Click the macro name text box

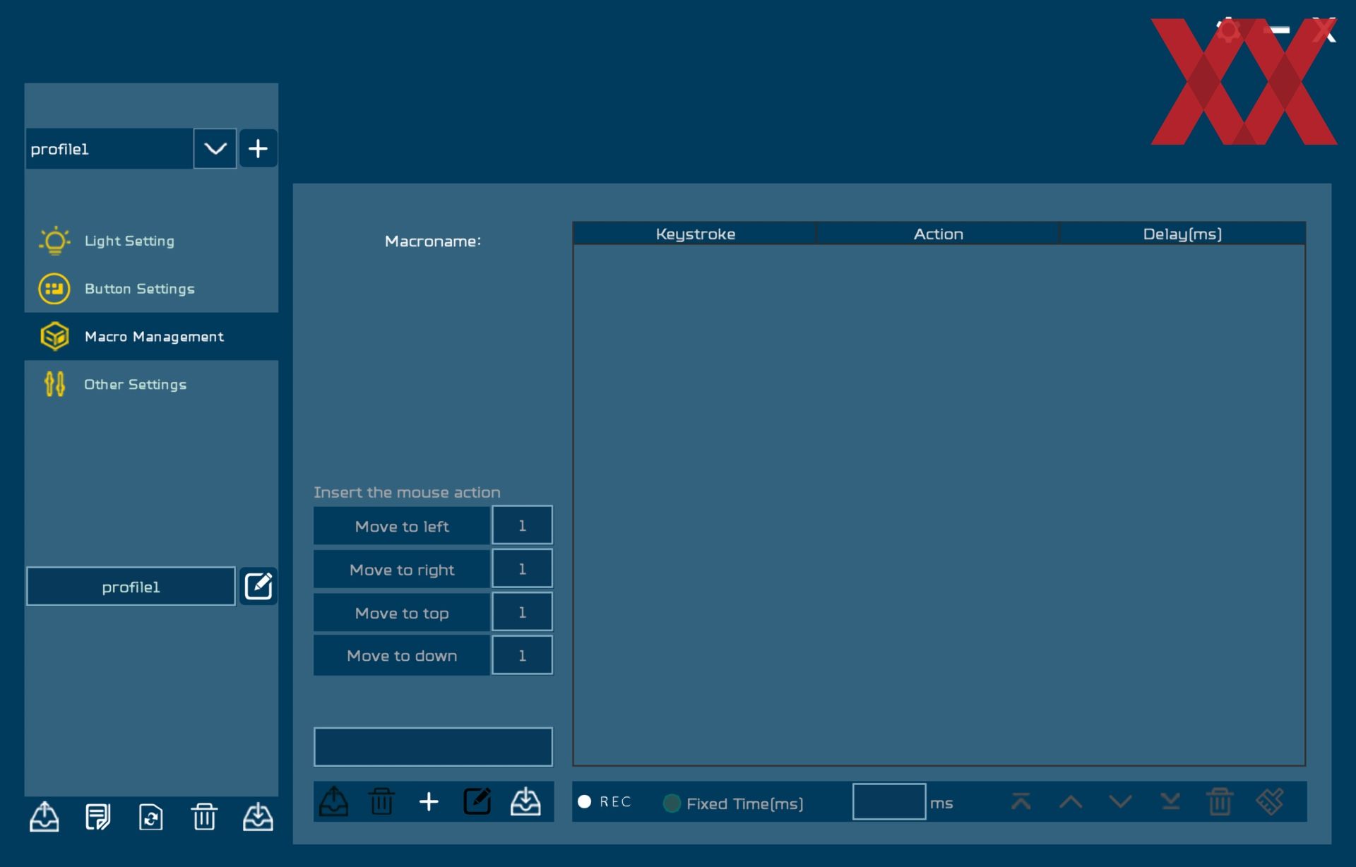[x=433, y=747]
